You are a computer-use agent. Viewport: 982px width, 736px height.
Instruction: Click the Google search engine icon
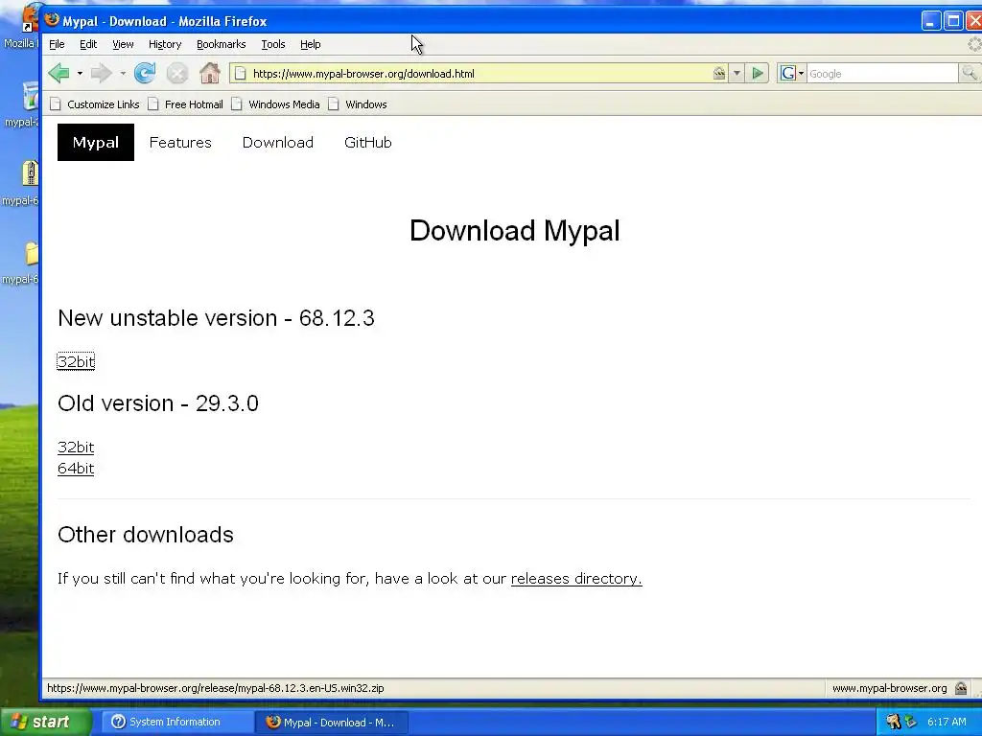click(788, 73)
